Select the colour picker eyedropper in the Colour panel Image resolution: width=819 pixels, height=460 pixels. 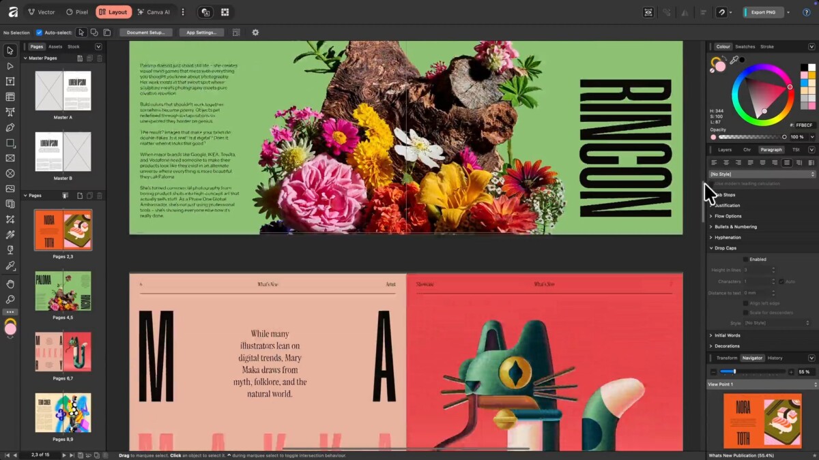click(x=734, y=61)
